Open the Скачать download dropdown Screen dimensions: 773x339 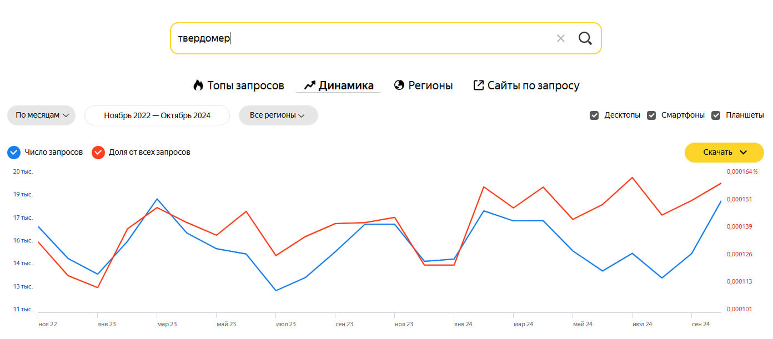tap(725, 152)
